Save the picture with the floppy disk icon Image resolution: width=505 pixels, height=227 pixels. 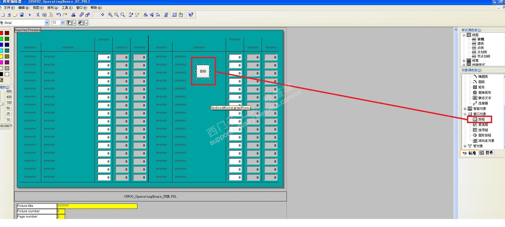pos(21,15)
